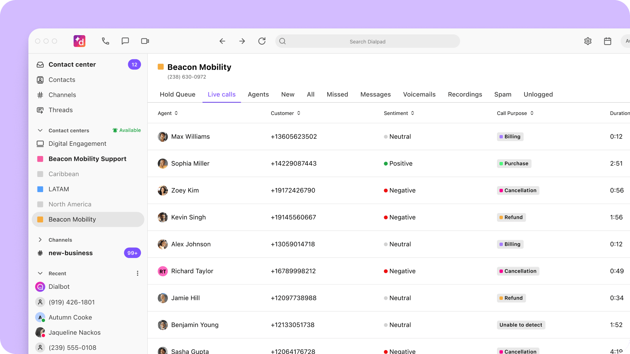Open the Unlogged tab
Screen dimensions: 630x354
pyautogui.click(x=538, y=94)
